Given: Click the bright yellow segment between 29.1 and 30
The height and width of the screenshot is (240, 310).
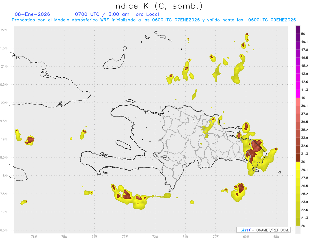Looking at the screenshot, I should click(298, 166).
